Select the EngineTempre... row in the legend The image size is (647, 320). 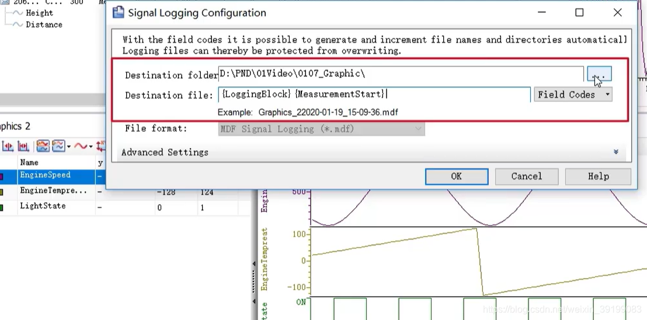pos(124,191)
